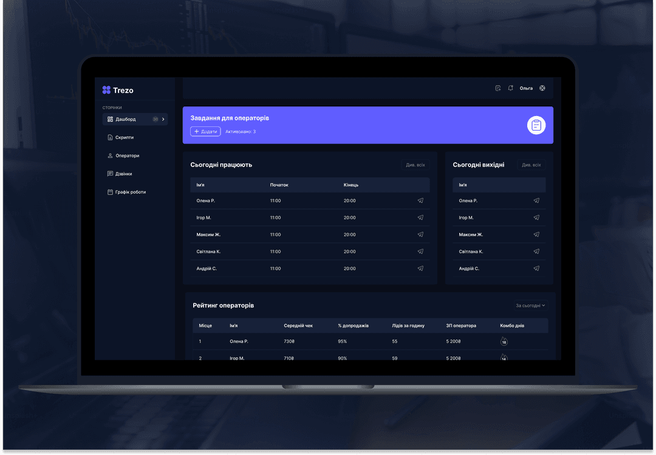Click the send icon for Ігор М. in Сьогодні вихідні
Viewport: 656px width, 455px height.
pos(536,217)
